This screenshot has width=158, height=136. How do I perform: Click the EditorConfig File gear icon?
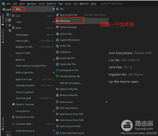57,89
